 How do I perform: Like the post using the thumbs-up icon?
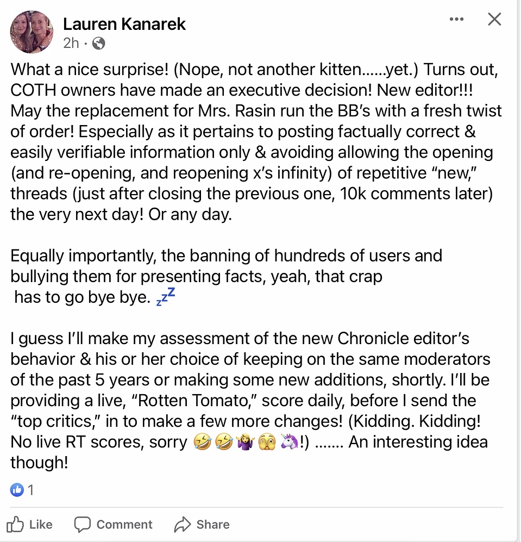(x=15, y=525)
